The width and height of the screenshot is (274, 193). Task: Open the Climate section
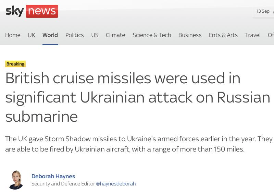(x=115, y=35)
